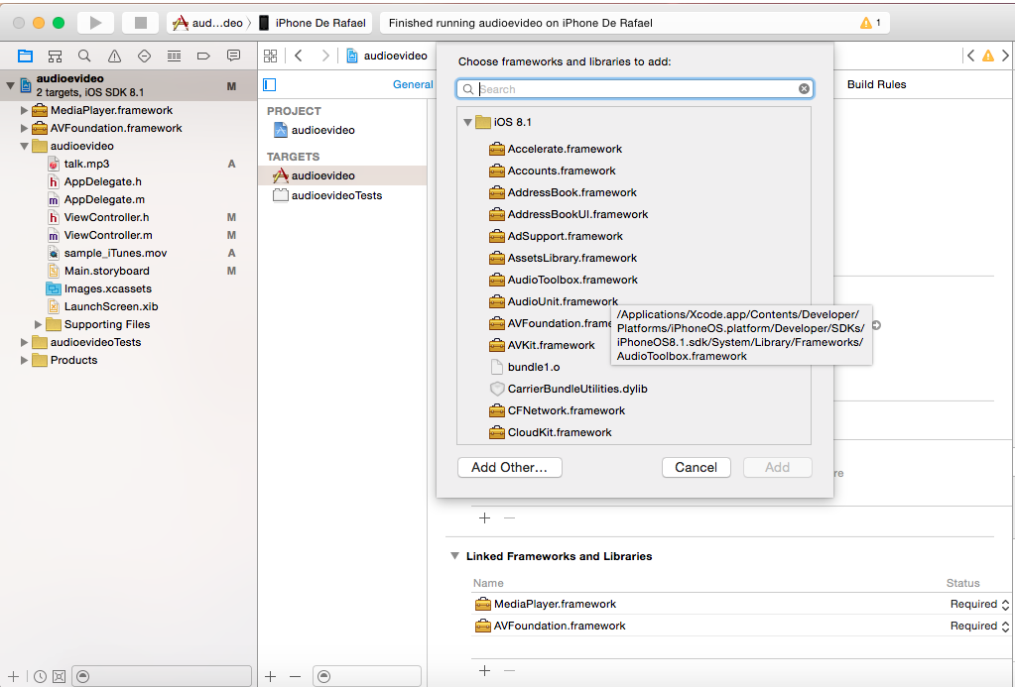Change AVFoundation.framework Required status
1015x687 pixels.
coord(979,627)
